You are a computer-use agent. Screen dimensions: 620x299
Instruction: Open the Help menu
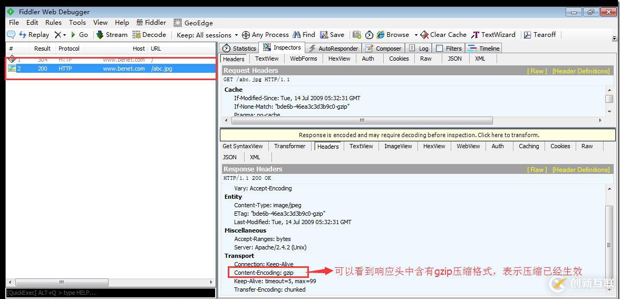122,23
